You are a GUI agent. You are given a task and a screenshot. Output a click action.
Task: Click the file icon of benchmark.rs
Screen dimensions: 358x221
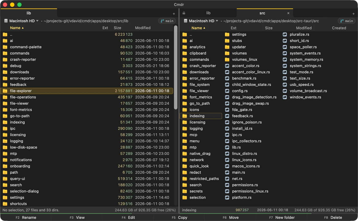(227, 78)
